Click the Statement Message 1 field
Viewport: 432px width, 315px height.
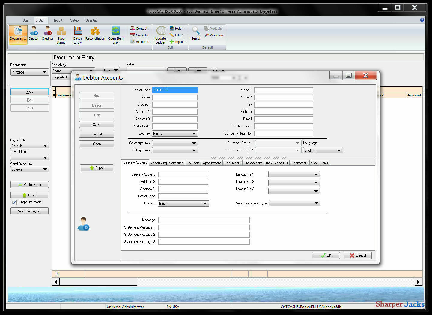(x=204, y=227)
